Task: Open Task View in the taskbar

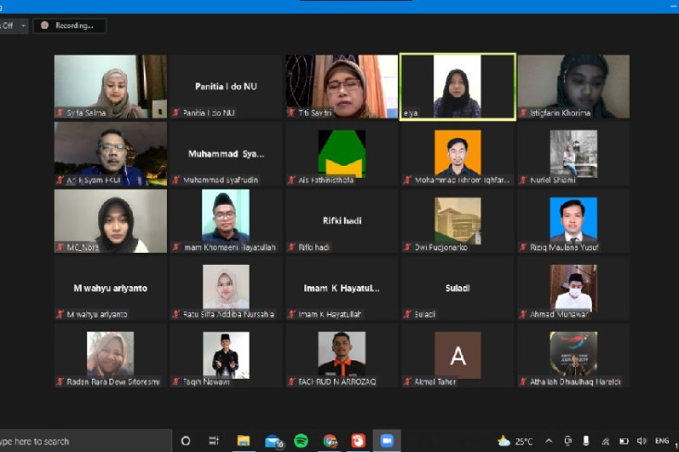Action: click(214, 441)
